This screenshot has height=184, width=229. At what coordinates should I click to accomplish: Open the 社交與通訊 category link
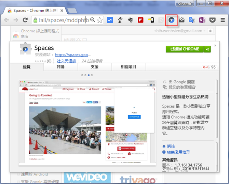point(66,61)
